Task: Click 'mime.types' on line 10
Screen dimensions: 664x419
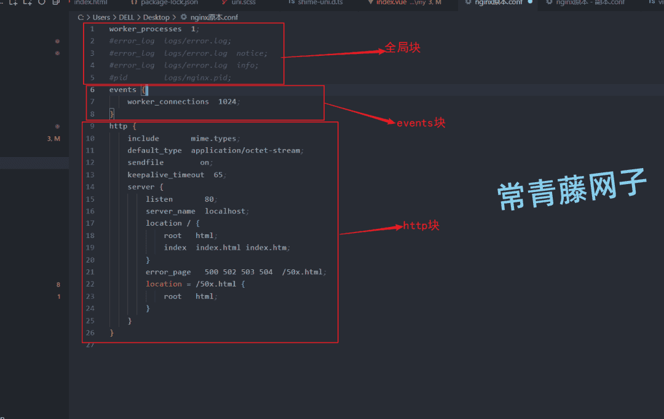Action: (x=213, y=139)
